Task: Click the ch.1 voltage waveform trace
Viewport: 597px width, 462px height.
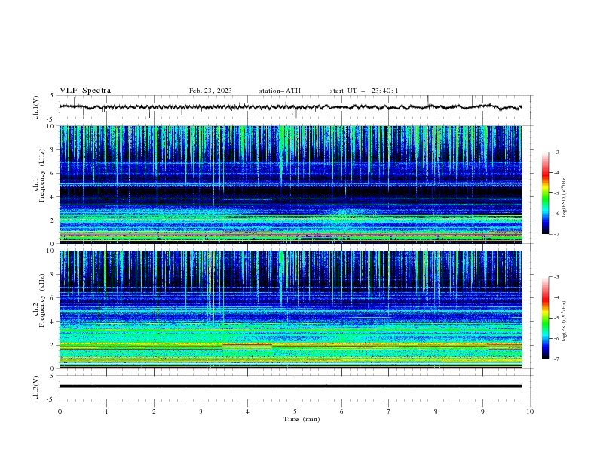Action: pyautogui.click(x=290, y=107)
